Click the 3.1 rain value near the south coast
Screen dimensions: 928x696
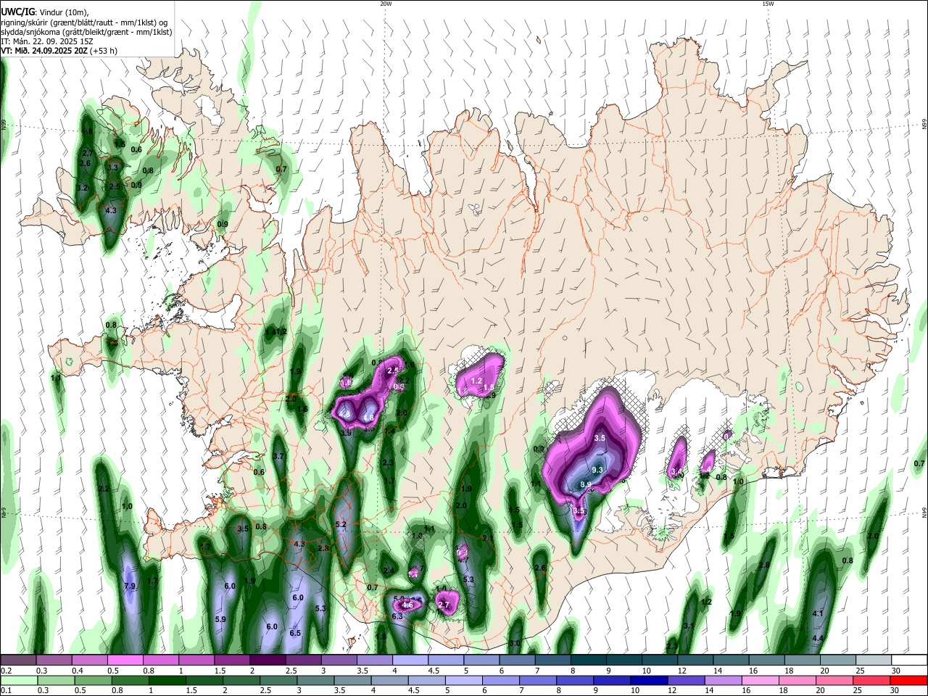point(689,626)
